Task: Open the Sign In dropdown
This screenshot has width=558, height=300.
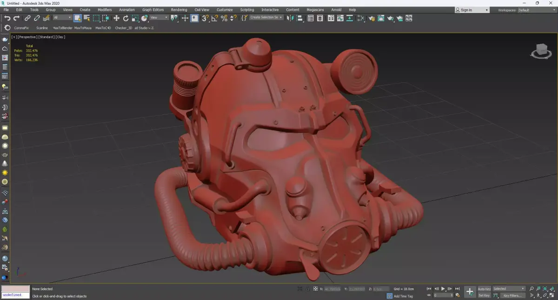Action: click(x=472, y=10)
